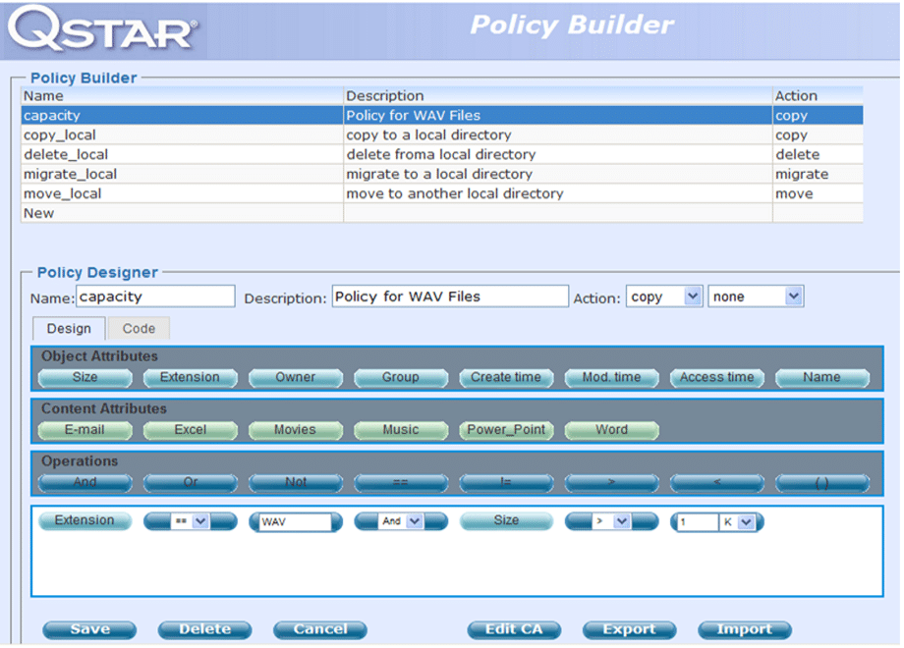This screenshot has height=648, width=904.
Task: Select the Extension object attribute button
Action: pyautogui.click(x=190, y=377)
